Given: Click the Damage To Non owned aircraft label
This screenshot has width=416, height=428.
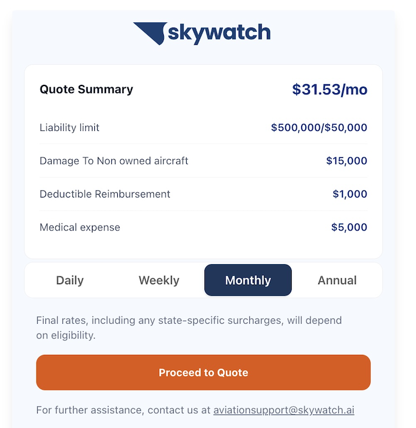Looking at the screenshot, I should [114, 160].
